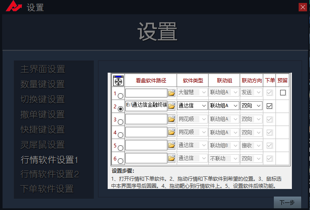Click 下单 column header
This screenshot has width=310, height=210.
point(270,80)
